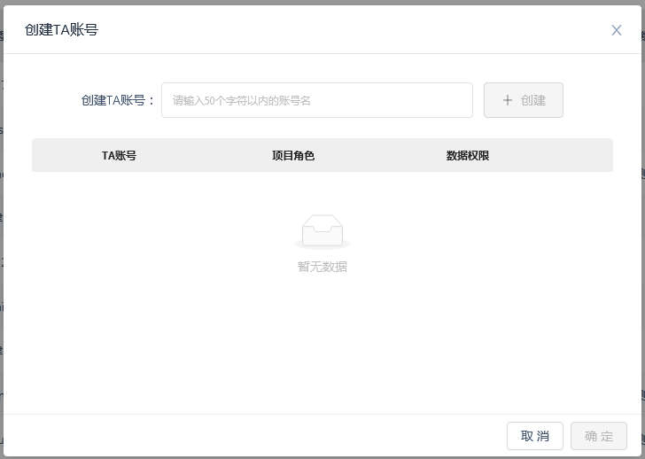Click the 暂无数据 empty state text
Viewport: 645px width, 459px height.
[x=322, y=267]
